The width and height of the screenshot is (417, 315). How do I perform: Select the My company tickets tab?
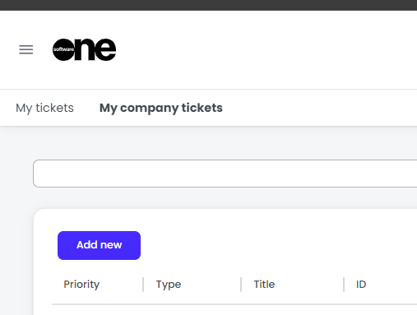(x=161, y=108)
